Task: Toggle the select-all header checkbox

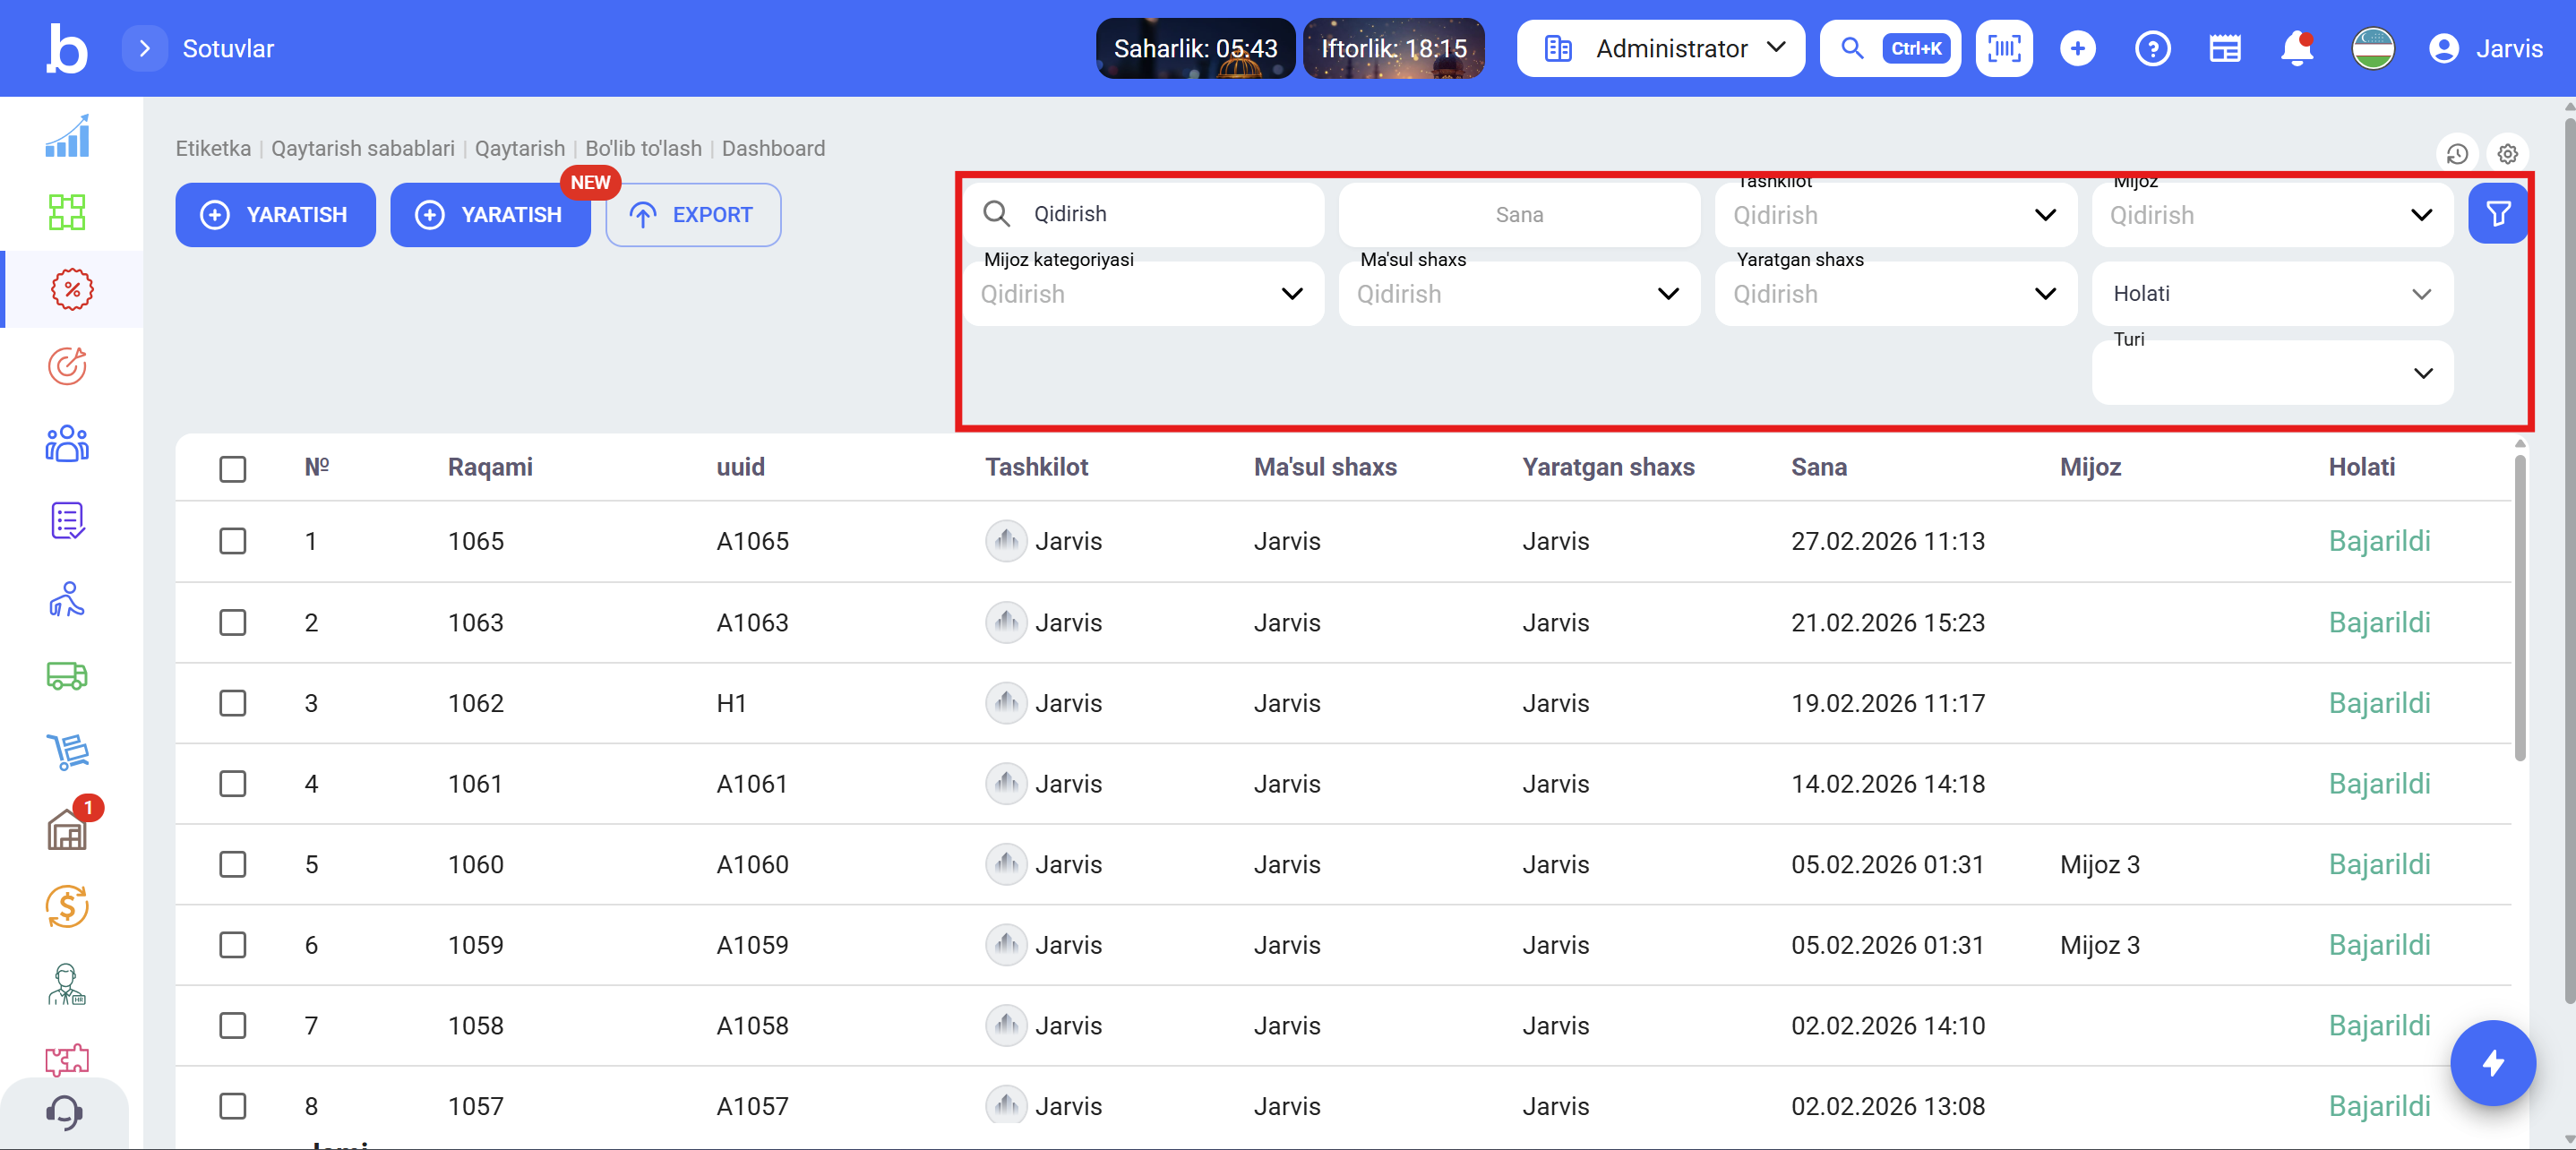Action: pos(233,469)
